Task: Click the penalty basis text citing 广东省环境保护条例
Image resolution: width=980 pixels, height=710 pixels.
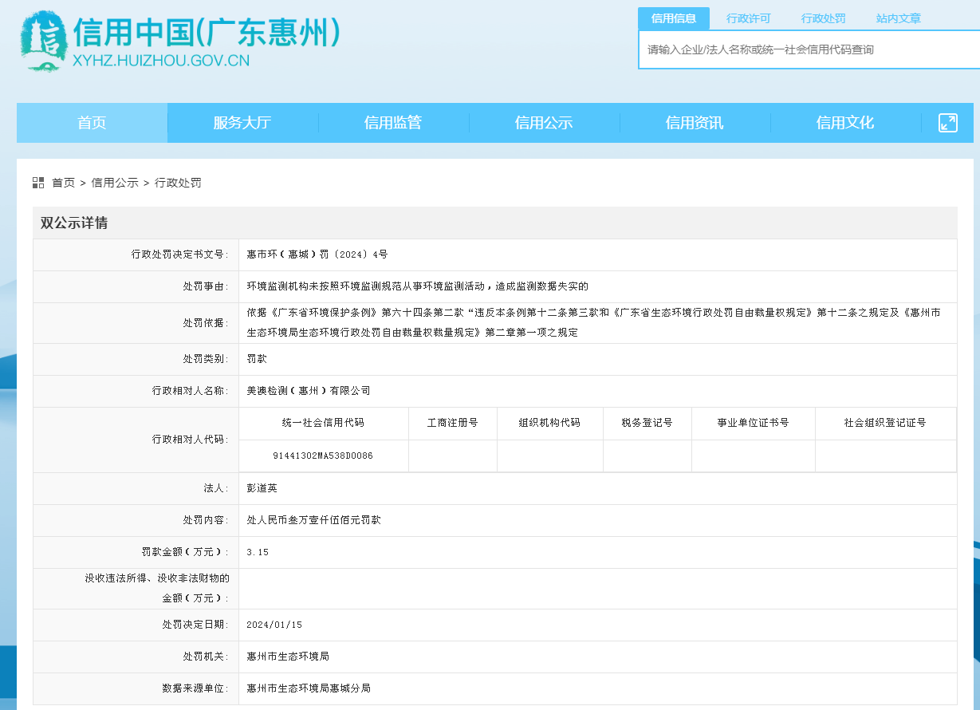Action: point(594,322)
